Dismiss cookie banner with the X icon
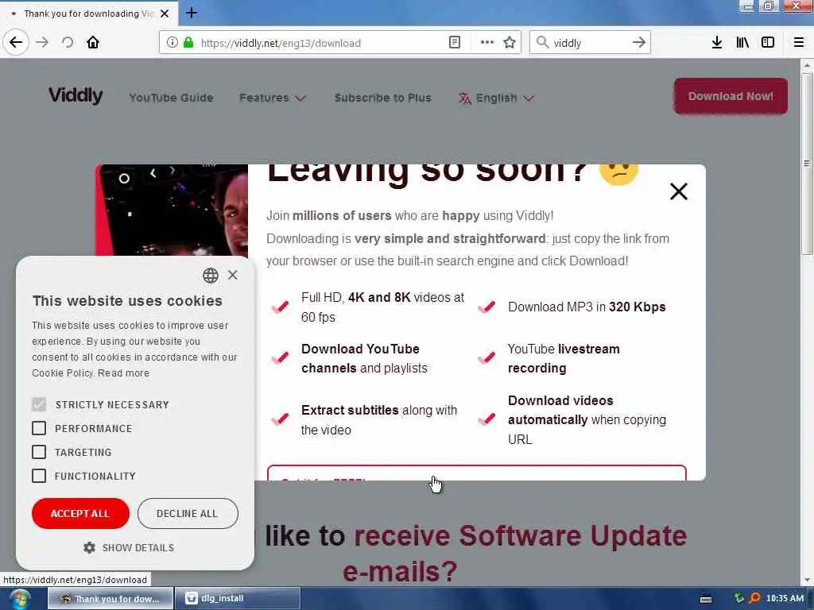Viewport: 814px width, 610px height. [x=233, y=275]
